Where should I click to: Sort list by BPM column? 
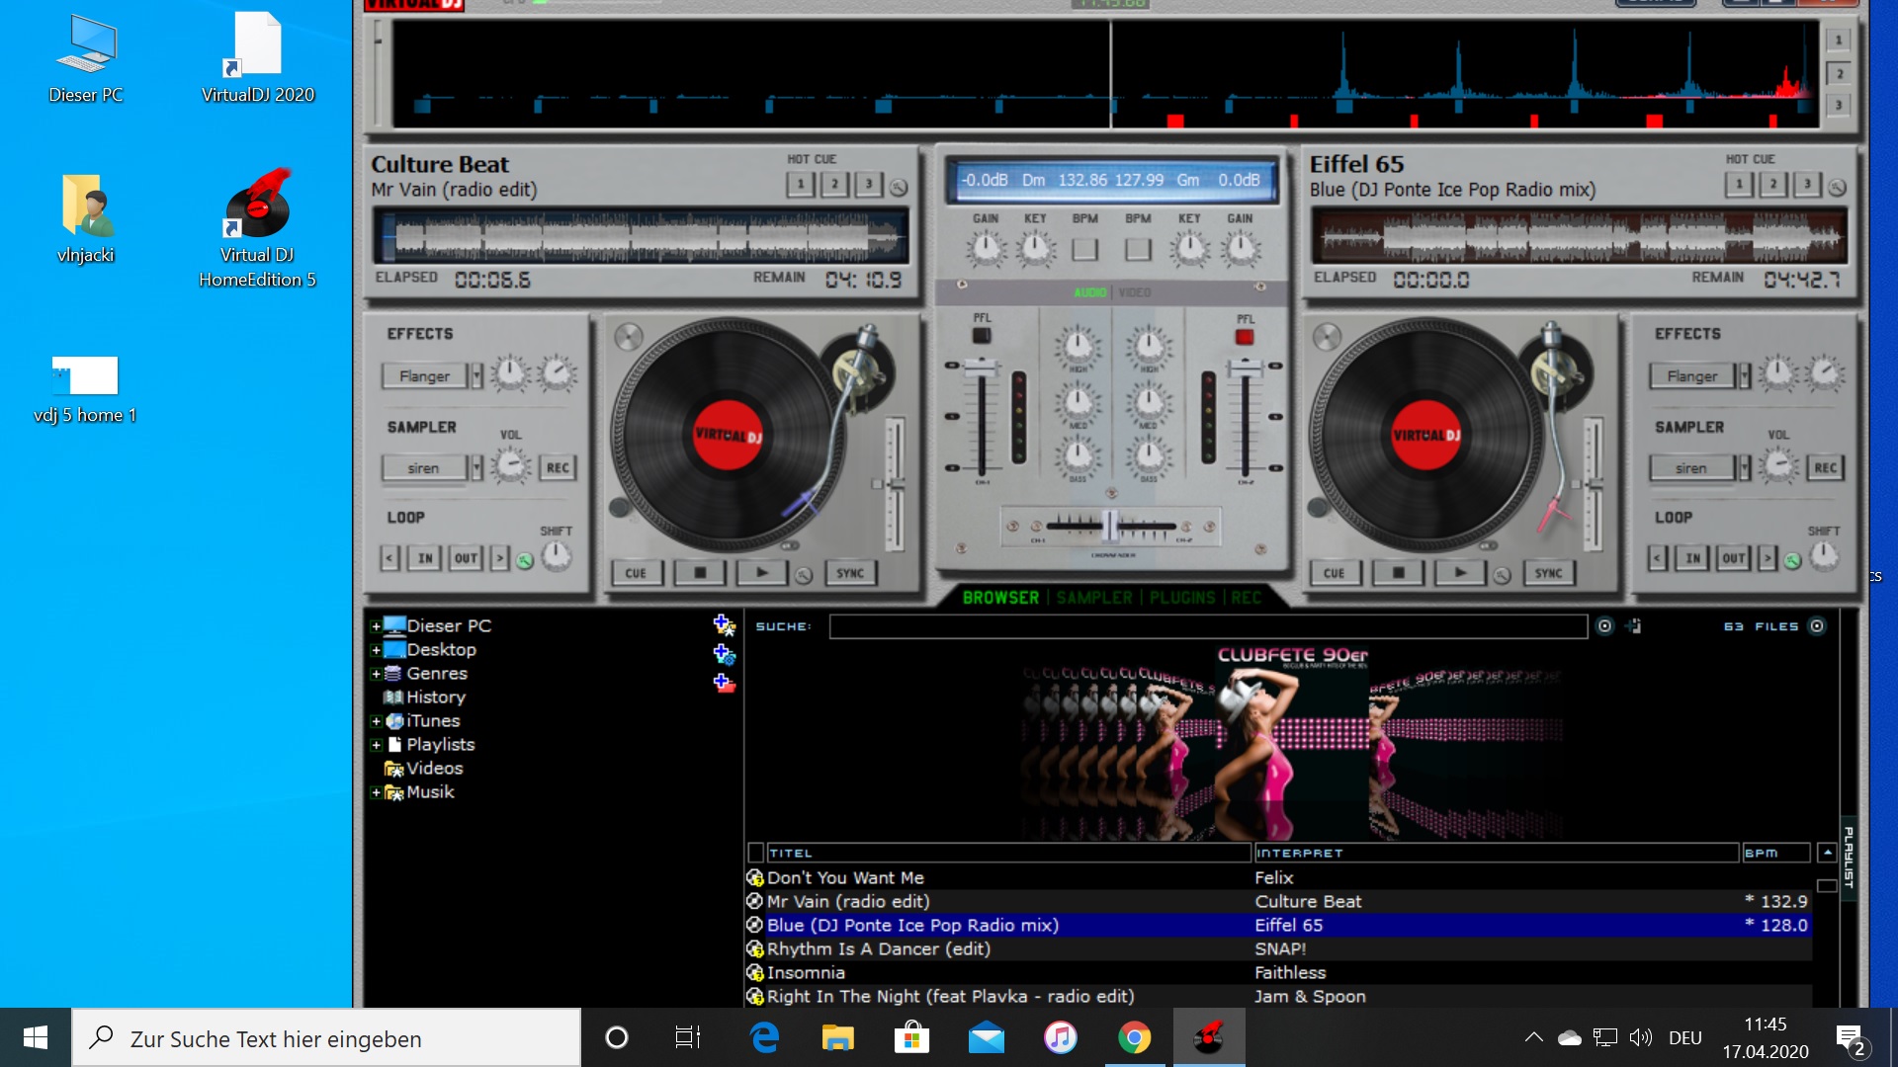click(1775, 853)
